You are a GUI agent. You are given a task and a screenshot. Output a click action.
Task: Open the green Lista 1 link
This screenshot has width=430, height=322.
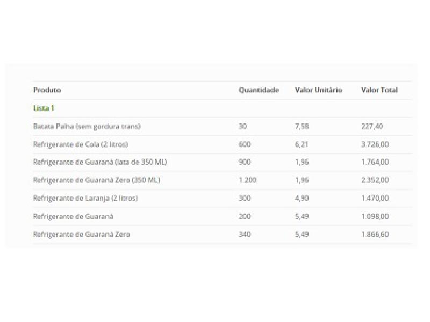(44, 108)
